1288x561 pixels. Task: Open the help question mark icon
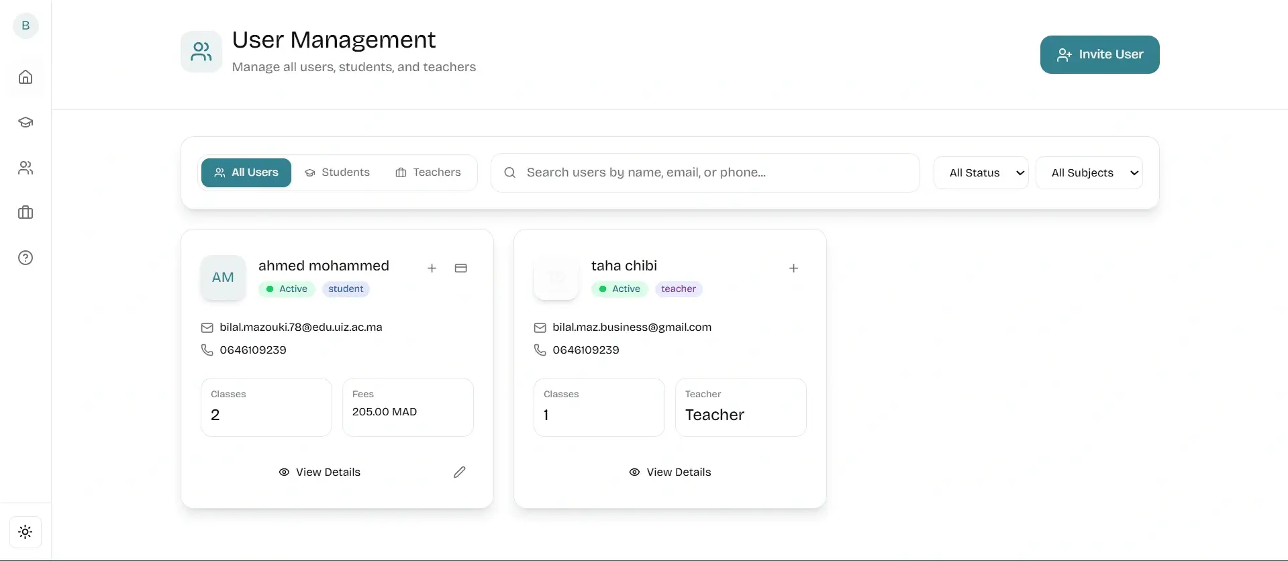[26, 258]
